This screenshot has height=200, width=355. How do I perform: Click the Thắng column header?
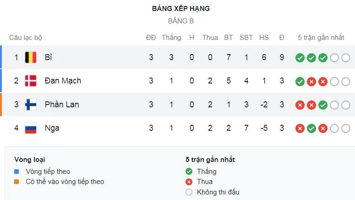click(x=171, y=38)
